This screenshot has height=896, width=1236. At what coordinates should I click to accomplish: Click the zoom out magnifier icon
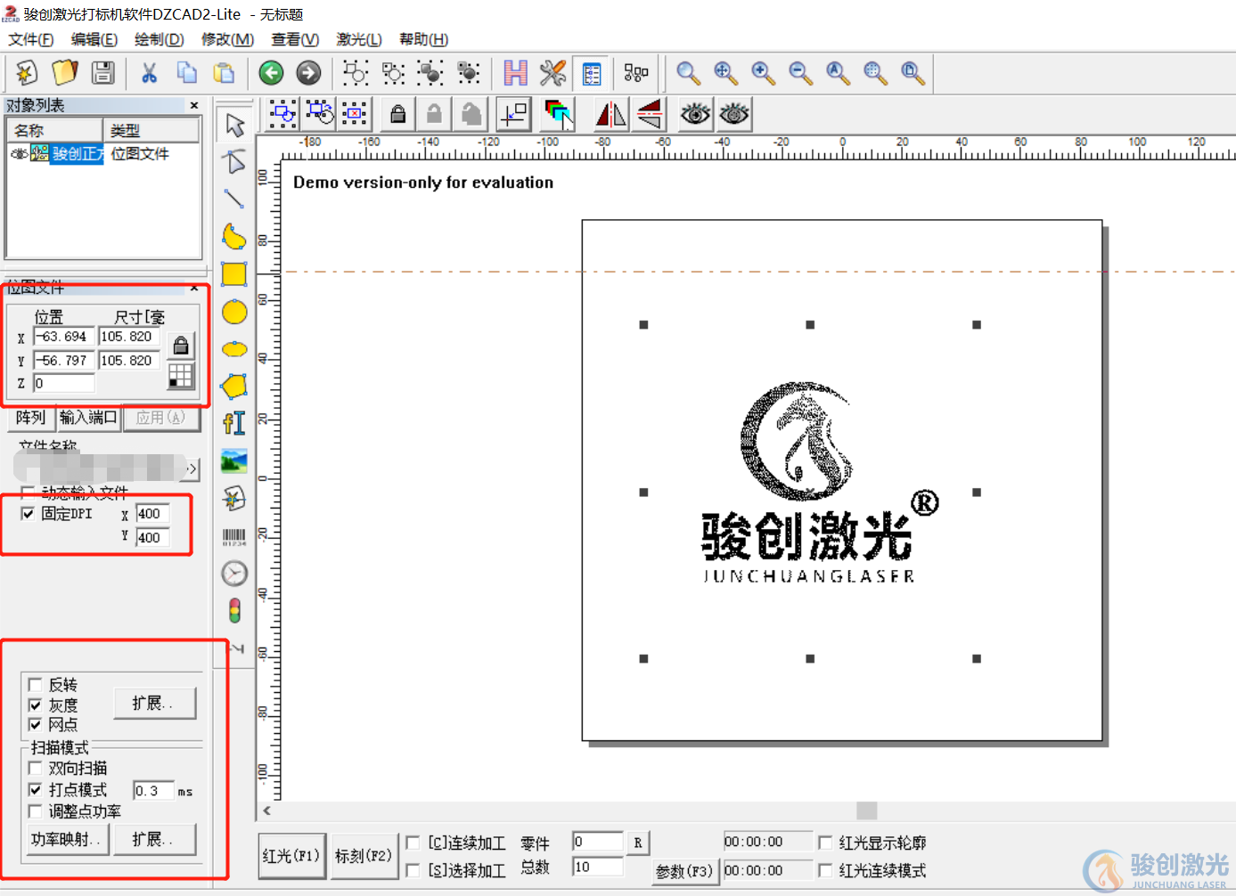pos(800,72)
